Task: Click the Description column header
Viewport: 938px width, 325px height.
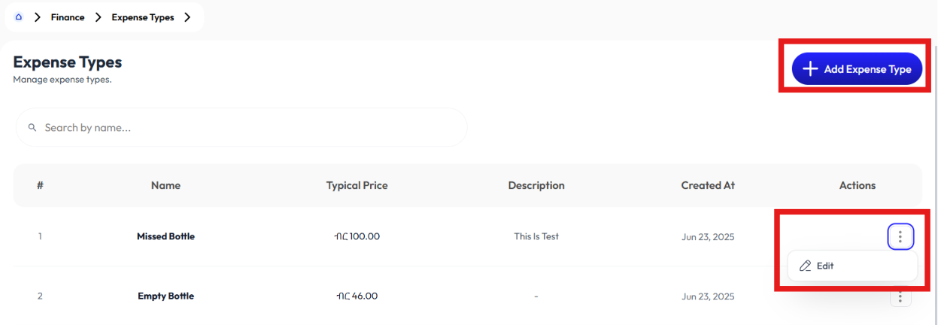Action: click(536, 185)
